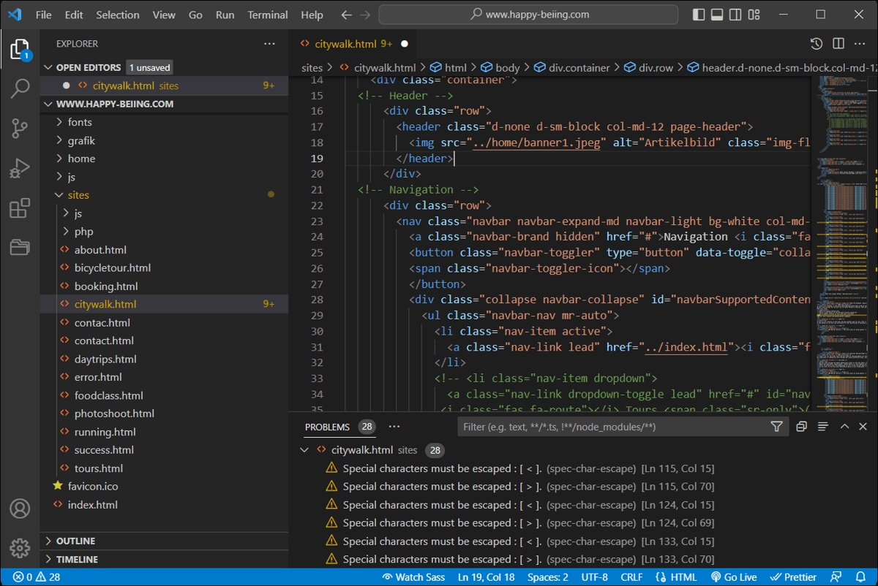The height and width of the screenshot is (586, 878).
Task: Open the Source Control view
Action: pos(20,128)
